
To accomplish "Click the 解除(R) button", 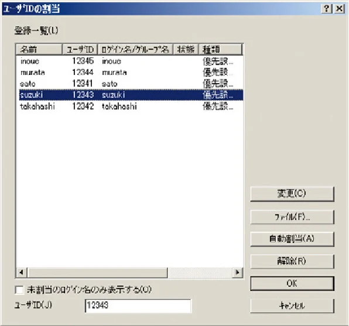I will point(292,261).
